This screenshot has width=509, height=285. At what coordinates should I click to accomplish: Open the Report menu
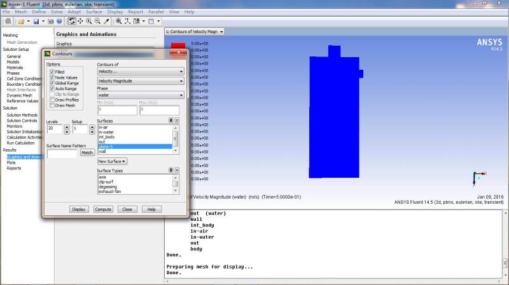pos(136,11)
